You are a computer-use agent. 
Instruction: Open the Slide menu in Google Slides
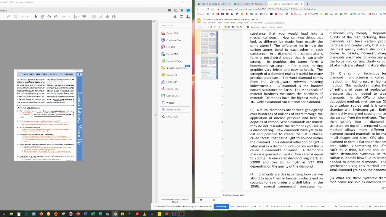pyautogui.click(x=233, y=23)
